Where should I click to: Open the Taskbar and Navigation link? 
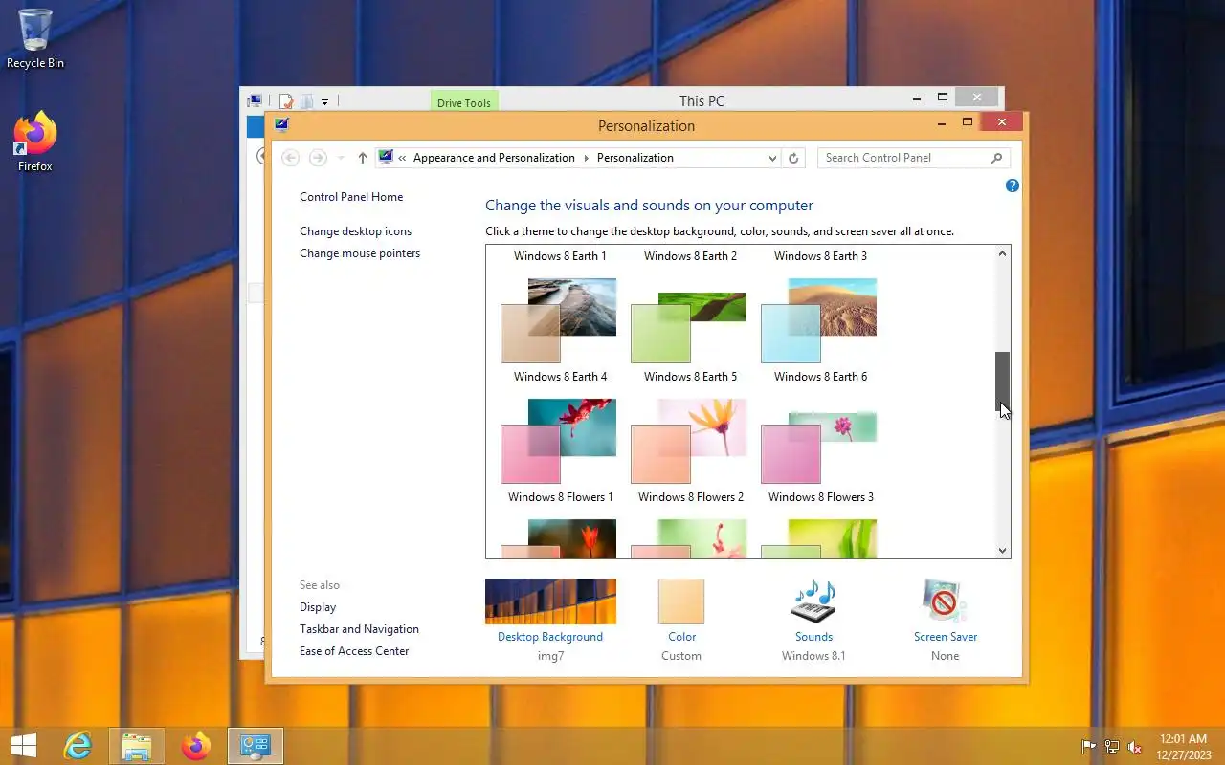coord(359,629)
